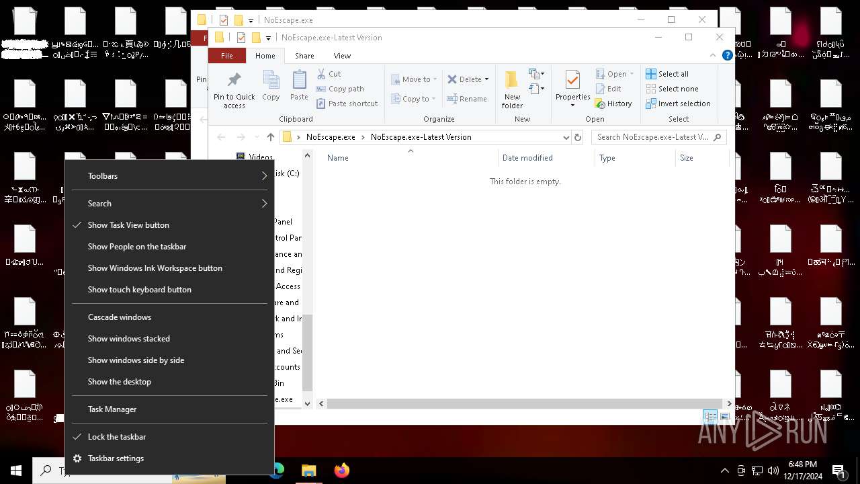Viewport: 860px width, 484px height.
Task: Click the volume speaker tray icon
Action: pyautogui.click(x=773, y=471)
